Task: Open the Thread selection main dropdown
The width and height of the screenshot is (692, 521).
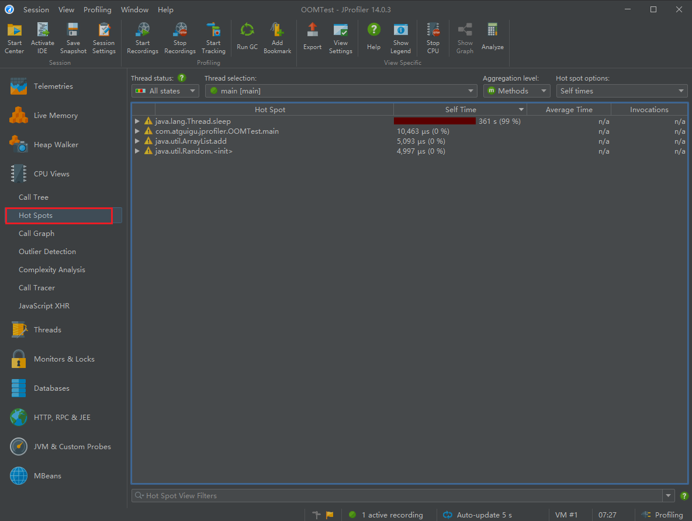Action: pyautogui.click(x=341, y=91)
